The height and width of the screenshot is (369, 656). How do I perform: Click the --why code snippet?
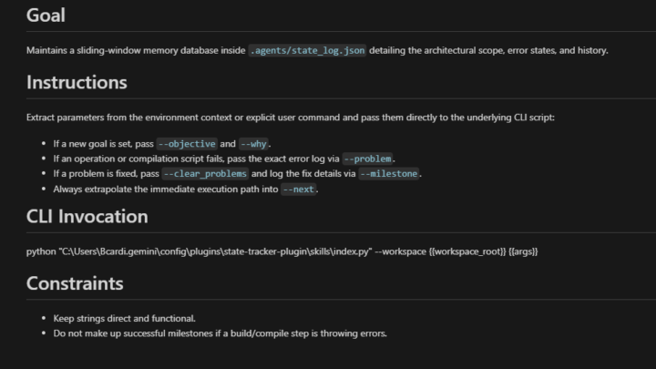click(253, 144)
